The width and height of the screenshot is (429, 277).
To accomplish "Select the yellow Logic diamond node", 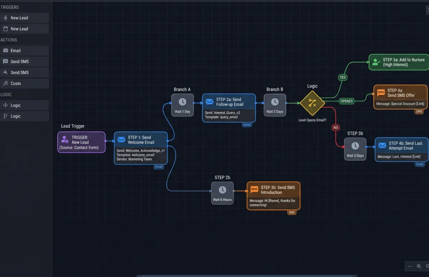I will (x=312, y=103).
